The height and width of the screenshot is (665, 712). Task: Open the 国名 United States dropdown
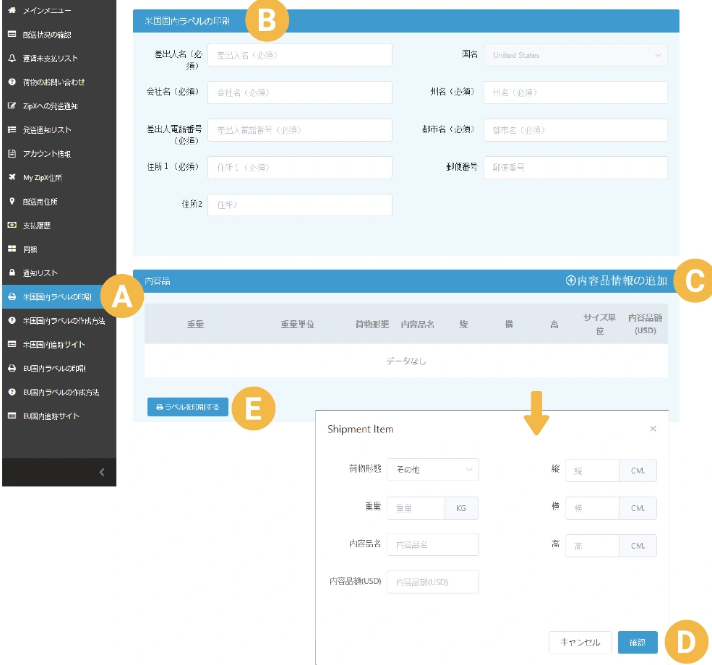point(575,55)
